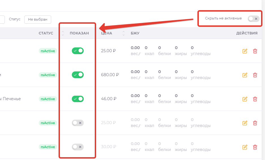Turn on 'Показан' for 30.00 ₽ item

(78, 147)
